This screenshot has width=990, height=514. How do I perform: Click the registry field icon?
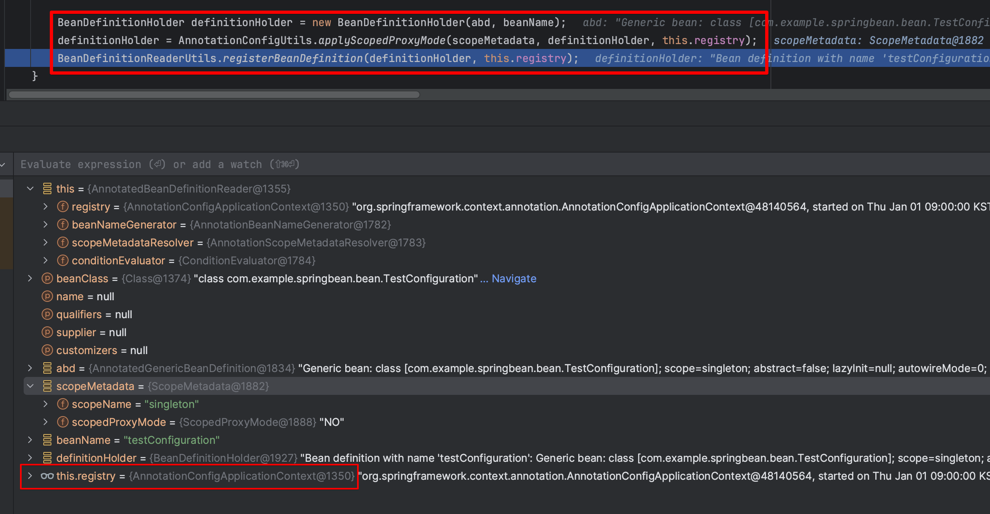[62, 207]
